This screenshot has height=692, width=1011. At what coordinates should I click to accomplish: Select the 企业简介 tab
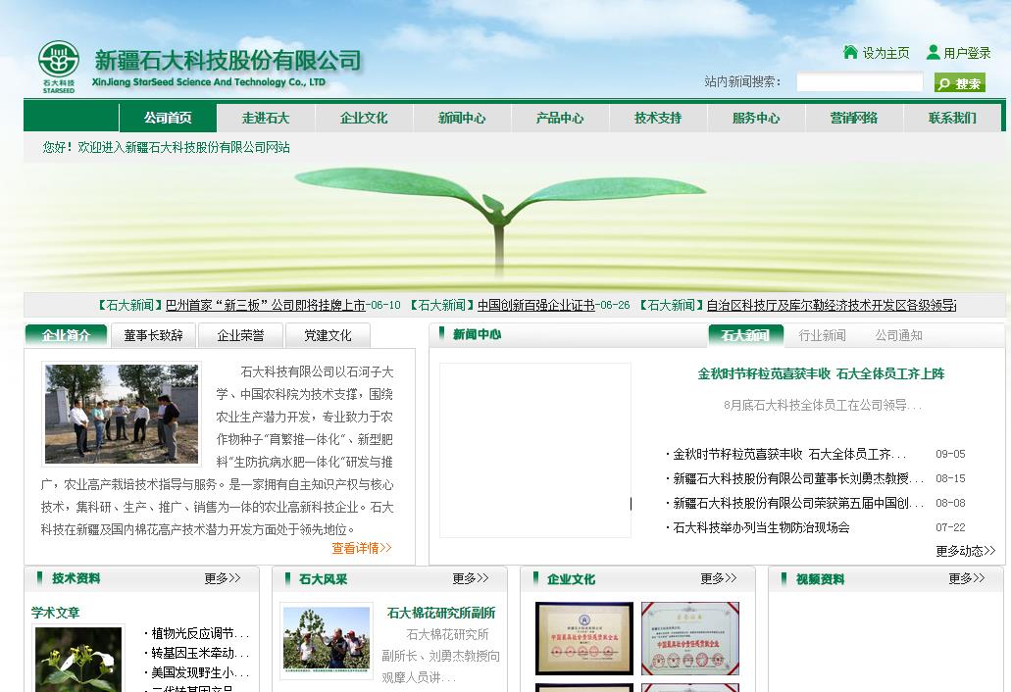66,335
